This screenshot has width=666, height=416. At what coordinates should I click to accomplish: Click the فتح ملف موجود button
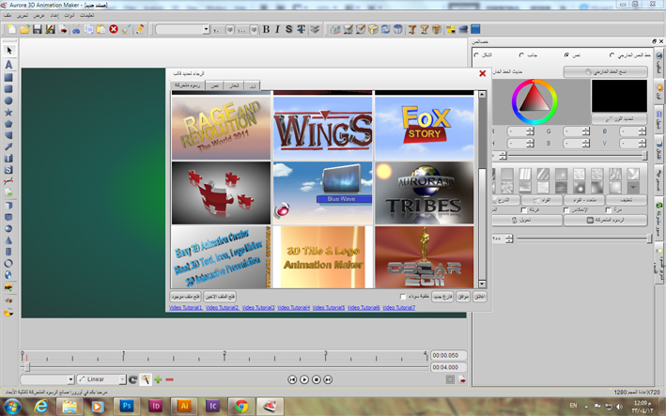tap(185, 297)
